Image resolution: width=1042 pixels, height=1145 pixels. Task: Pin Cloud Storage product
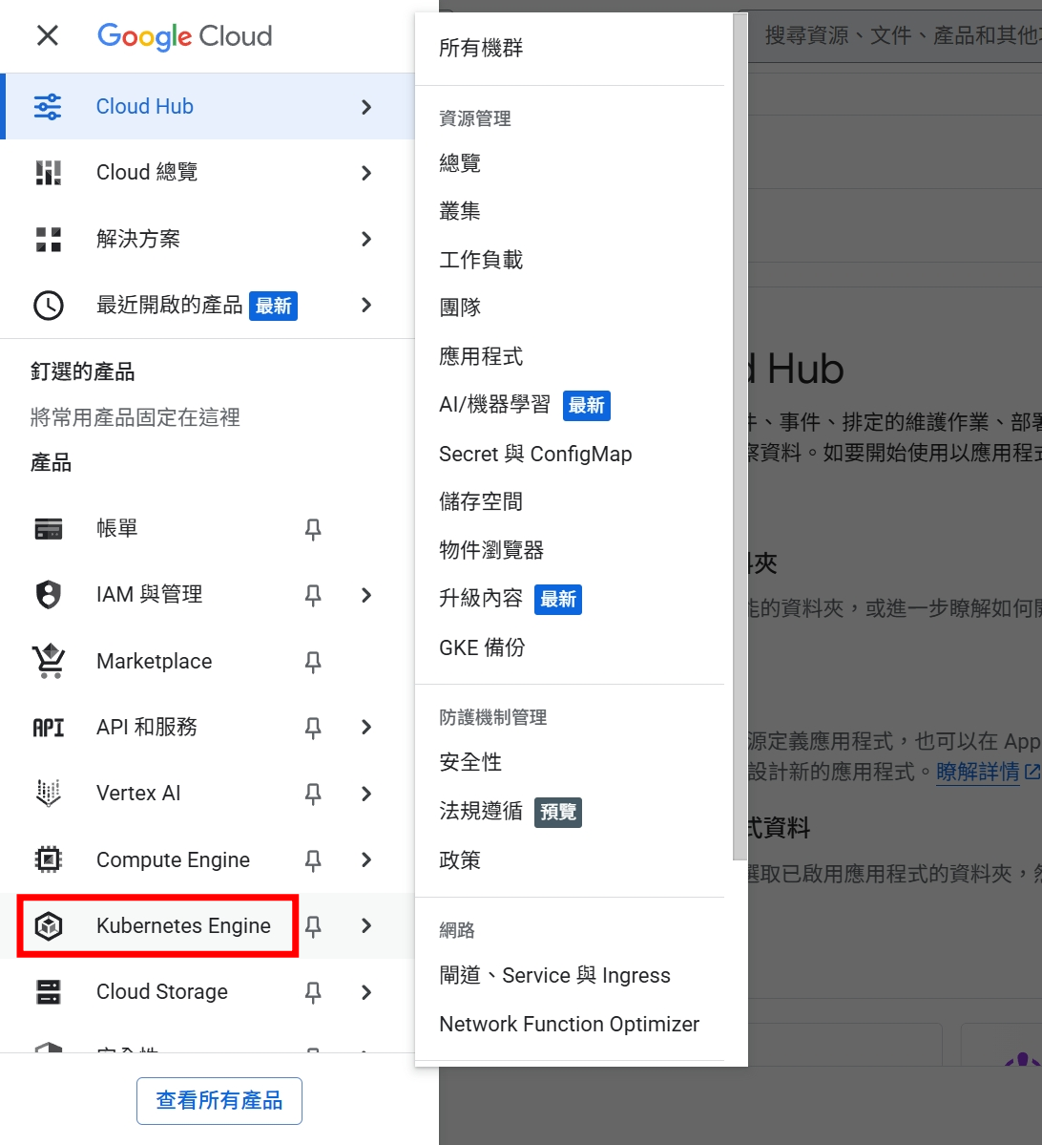coord(313,992)
